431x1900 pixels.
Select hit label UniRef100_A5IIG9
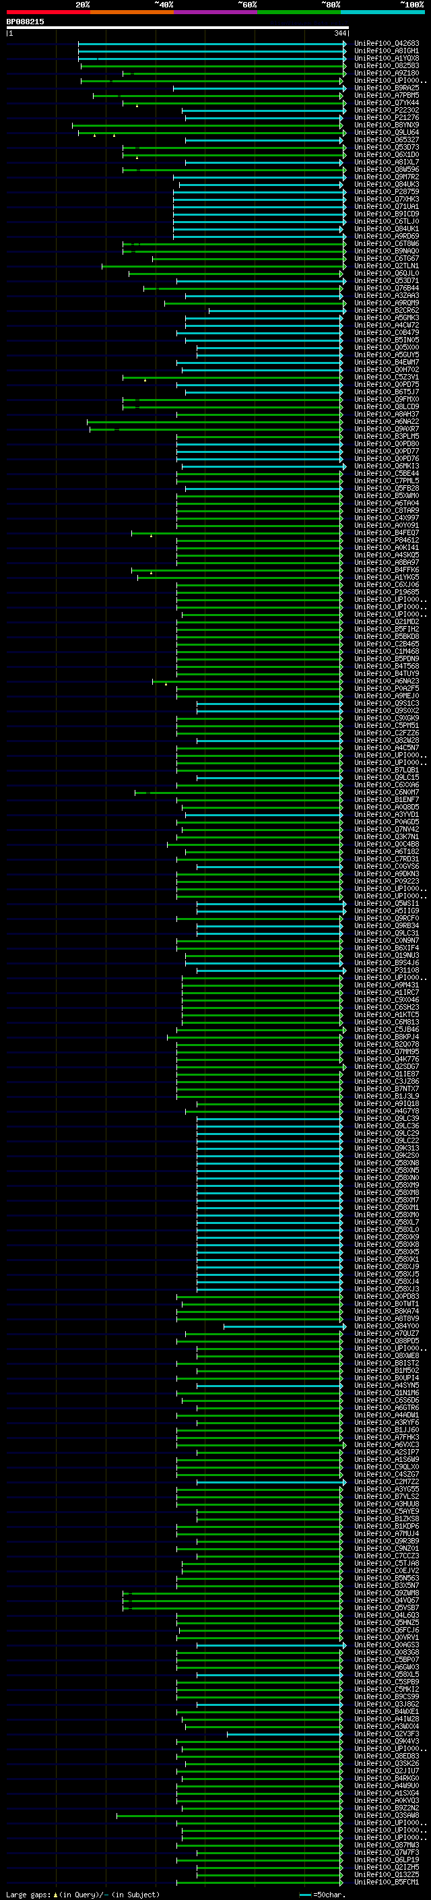(x=387, y=910)
